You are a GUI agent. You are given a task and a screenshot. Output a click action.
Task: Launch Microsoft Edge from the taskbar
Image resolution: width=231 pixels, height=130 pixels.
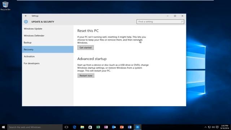pos(74,127)
